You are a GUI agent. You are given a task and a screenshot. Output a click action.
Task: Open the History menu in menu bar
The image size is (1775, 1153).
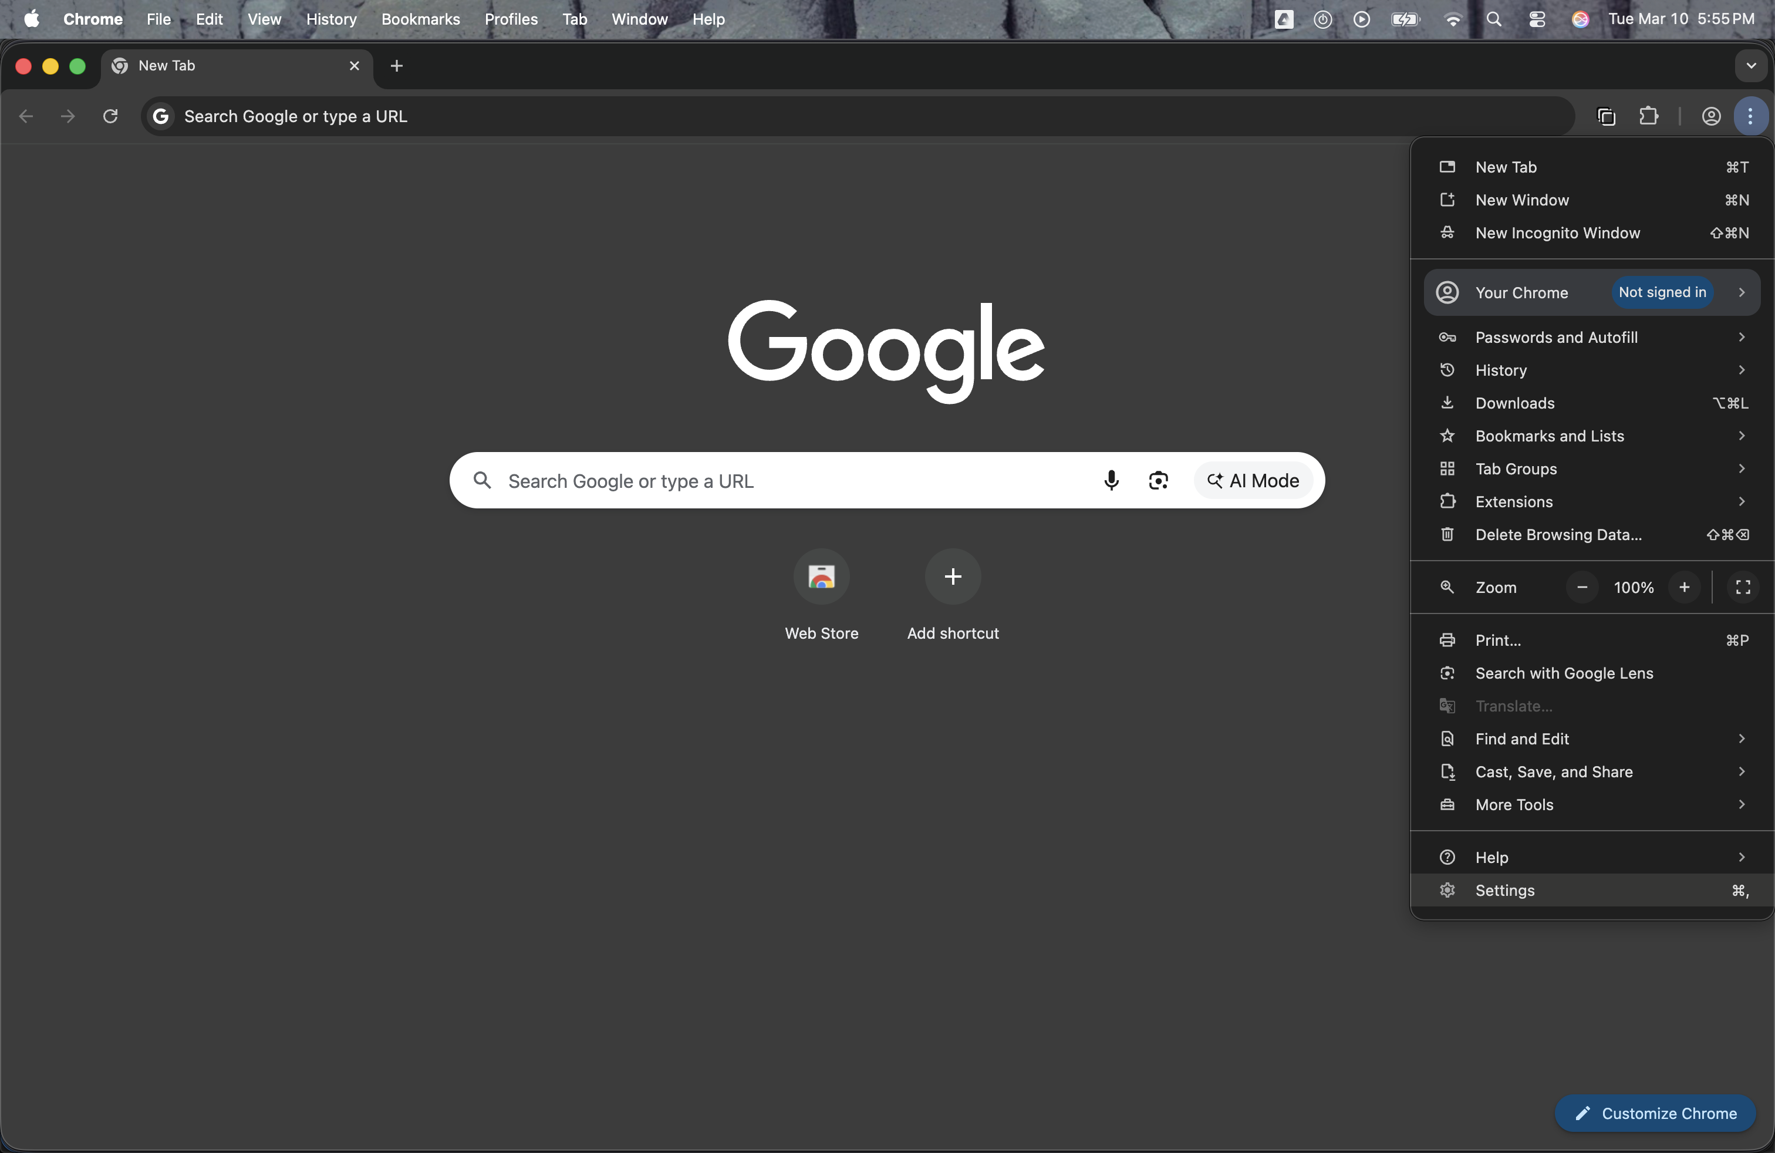pos(331,19)
